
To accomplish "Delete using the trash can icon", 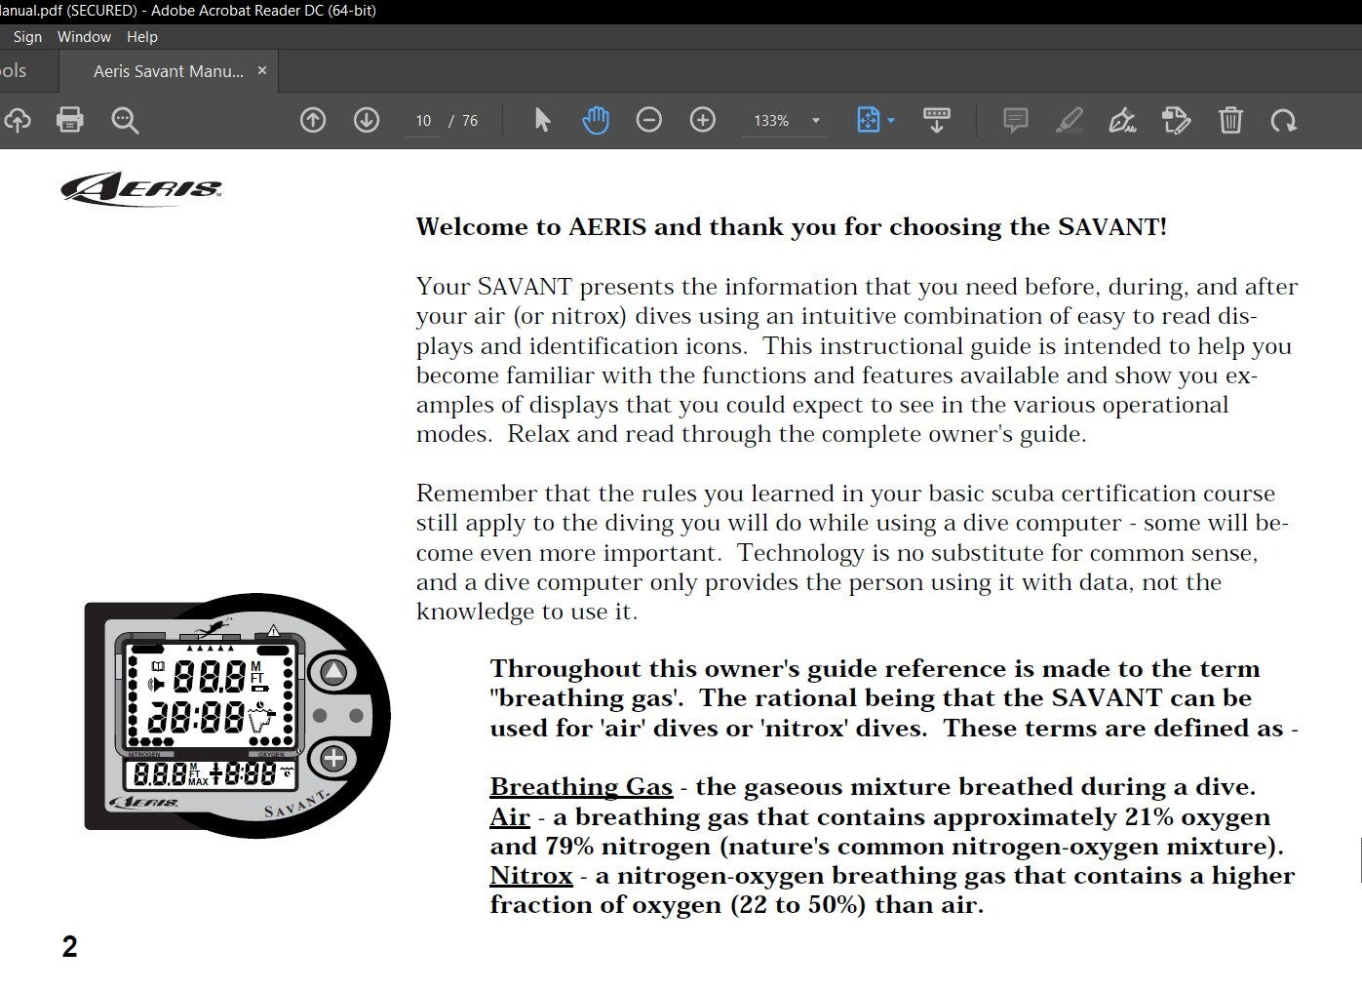I will 1230,120.
